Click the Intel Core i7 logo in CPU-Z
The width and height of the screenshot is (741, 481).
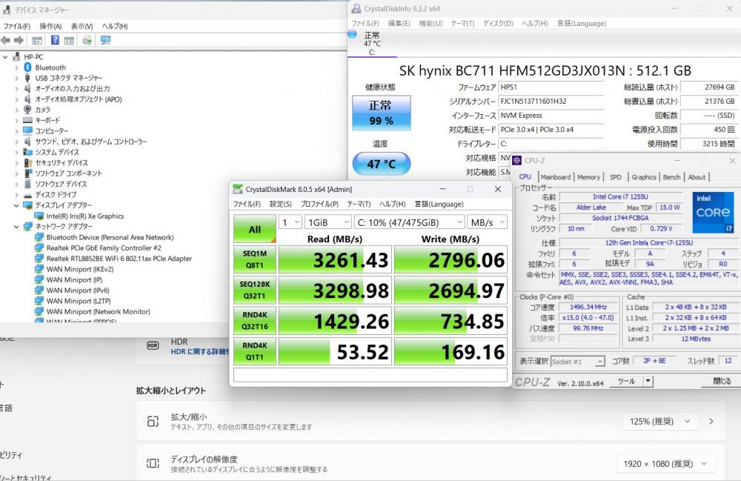click(x=713, y=212)
